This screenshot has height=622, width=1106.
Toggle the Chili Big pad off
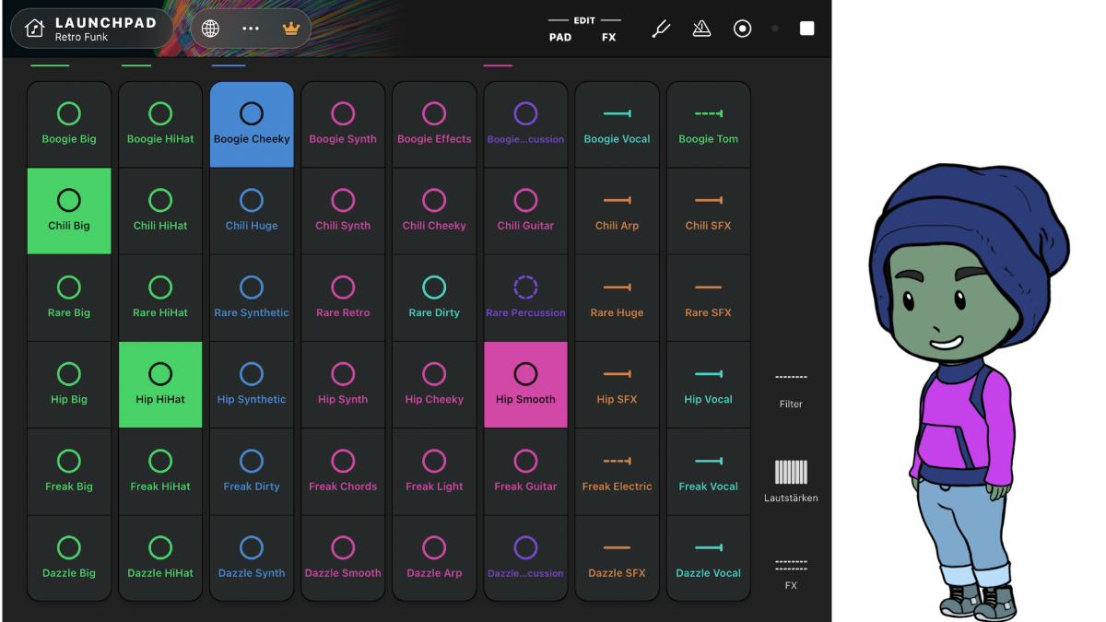(x=69, y=210)
